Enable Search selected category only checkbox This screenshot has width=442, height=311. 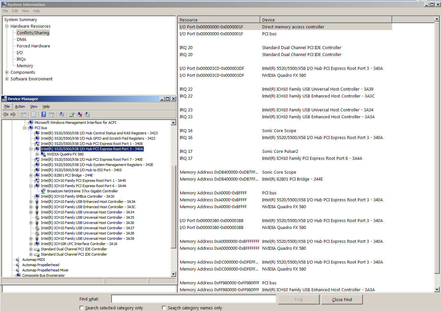(81, 308)
